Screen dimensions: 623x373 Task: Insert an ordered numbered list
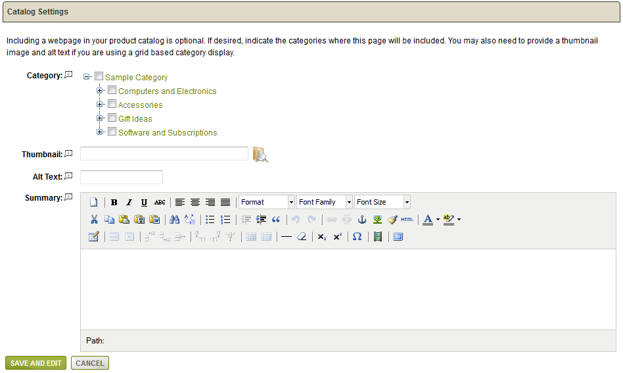coord(225,219)
